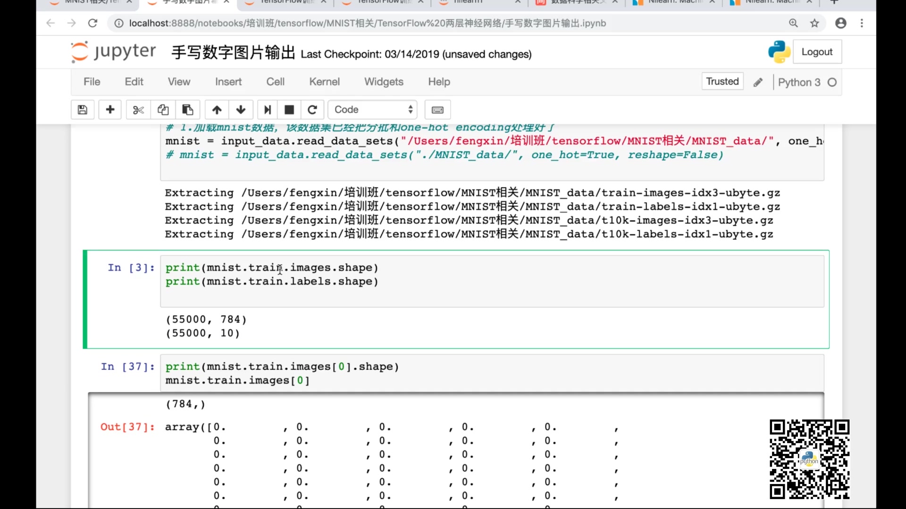Image resolution: width=906 pixels, height=509 pixels.
Task: Click the t10k-labels-idx1-ubyte.gz output line
Action: (469, 234)
